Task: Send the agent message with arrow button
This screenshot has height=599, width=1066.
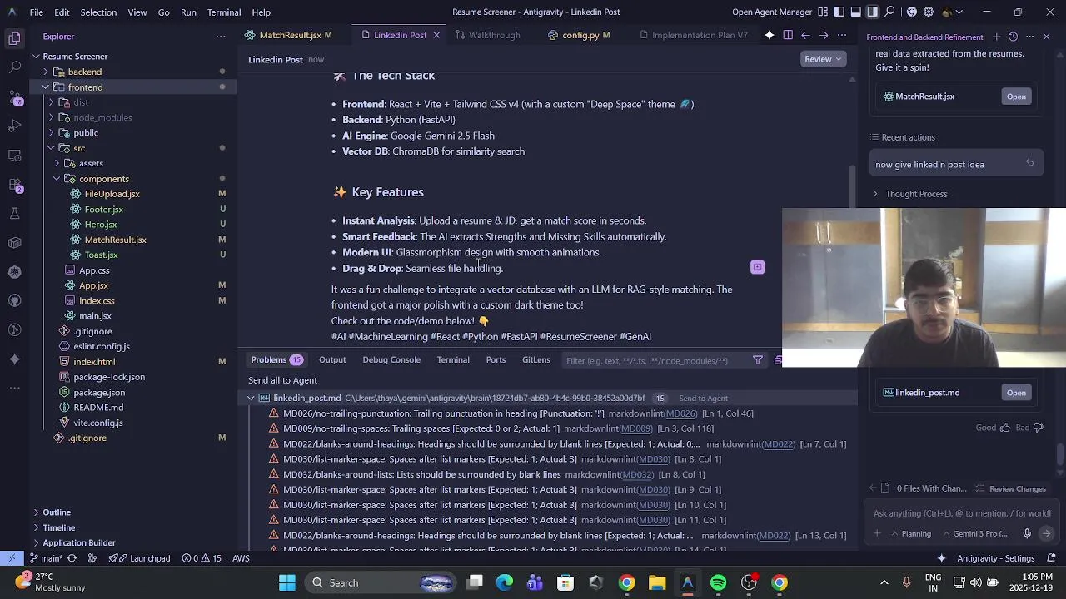Action: click(x=1047, y=534)
